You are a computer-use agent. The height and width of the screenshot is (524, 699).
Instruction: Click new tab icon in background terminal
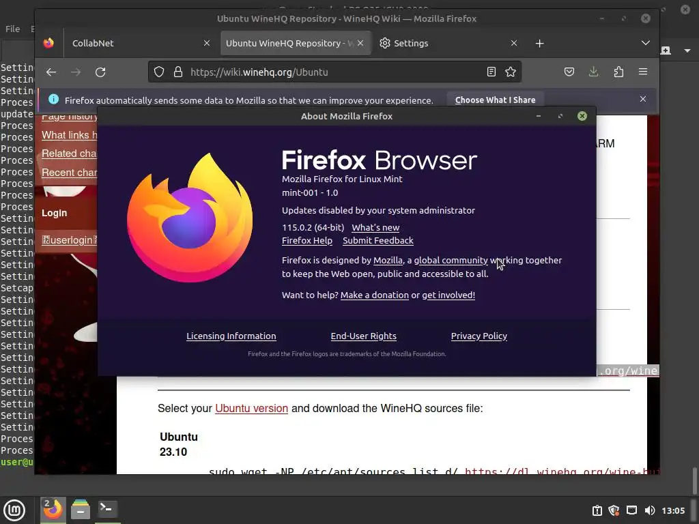(666, 50)
